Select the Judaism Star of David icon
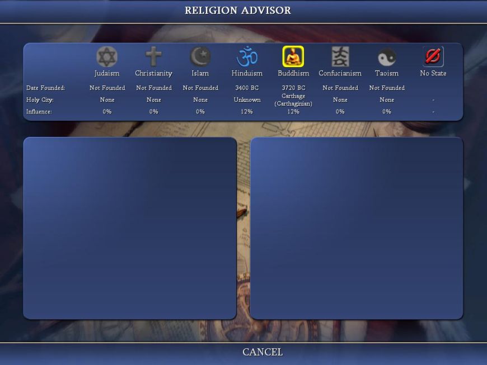The height and width of the screenshot is (365, 487). 107,56
